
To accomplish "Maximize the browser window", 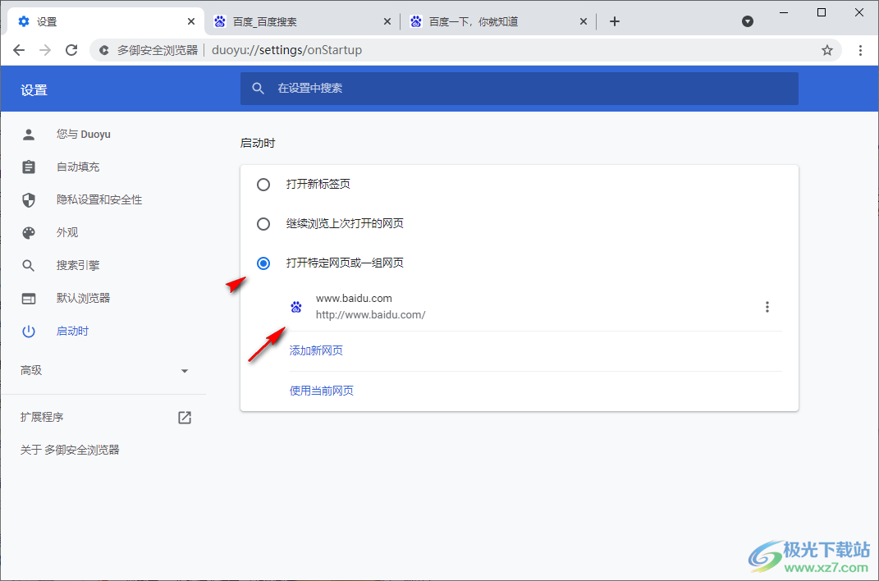I will tap(822, 12).
